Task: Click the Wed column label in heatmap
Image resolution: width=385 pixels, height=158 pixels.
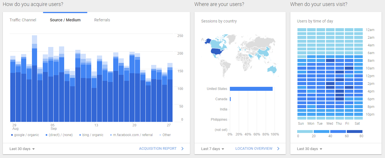Action: (330, 124)
